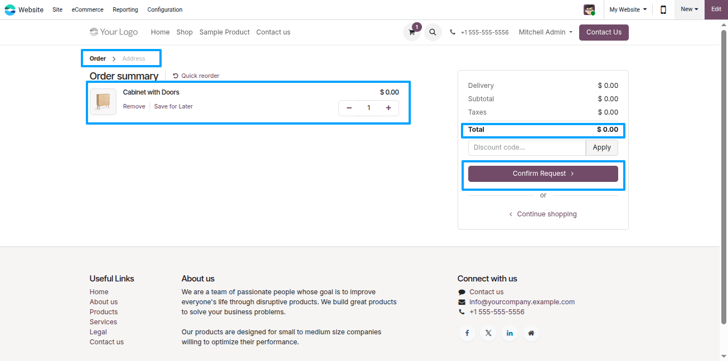Open the LinkedIn social icon
Screen dimensions: 728x361
[509, 333]
